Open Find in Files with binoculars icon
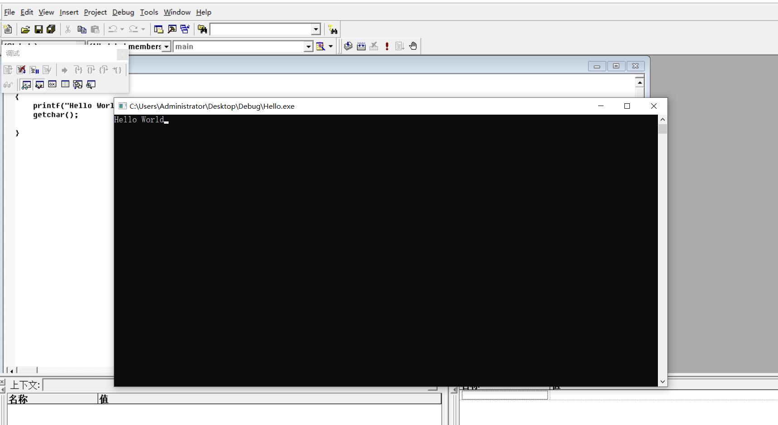 tap(202, 29)
